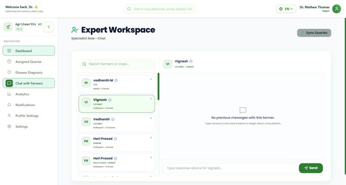Click the Dashboard grid icon

click(x=9, y=51)
